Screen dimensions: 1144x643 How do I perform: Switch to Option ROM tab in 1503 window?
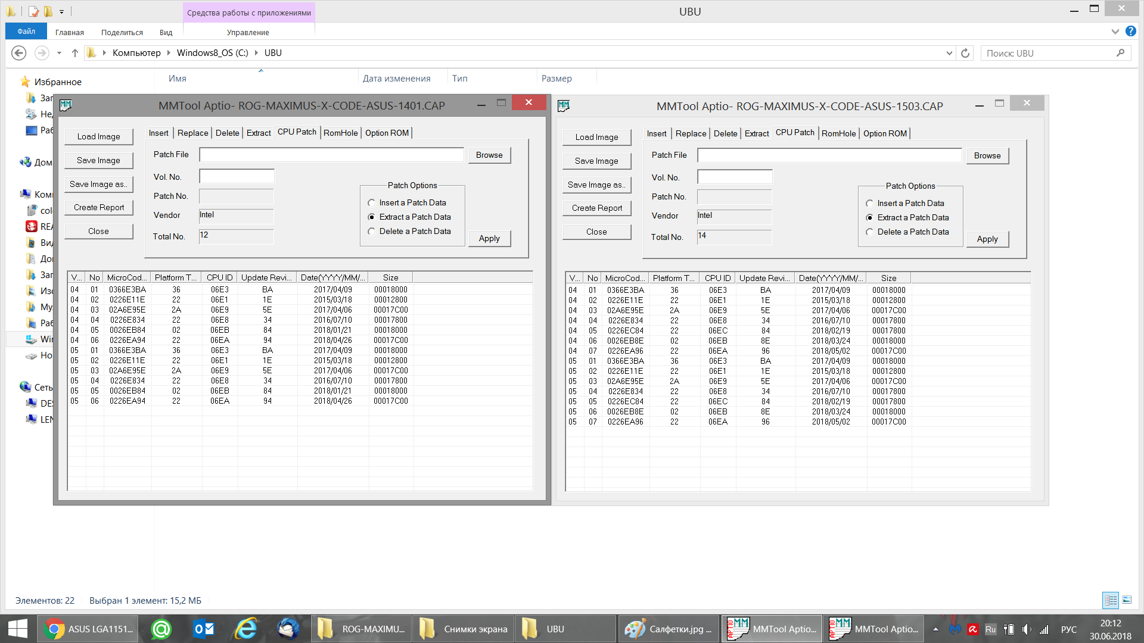pyautogui.click(x=885, y=133)
